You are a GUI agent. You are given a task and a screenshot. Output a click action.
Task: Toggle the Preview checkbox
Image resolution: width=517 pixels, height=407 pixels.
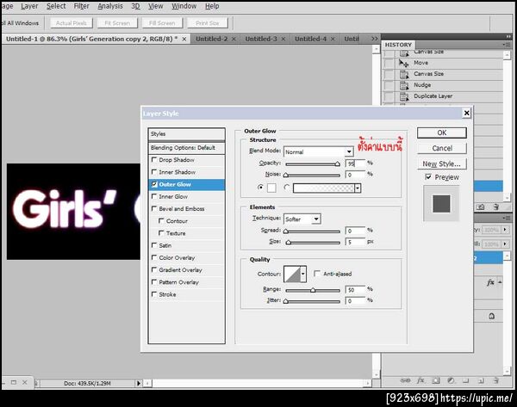coord(428,177)
